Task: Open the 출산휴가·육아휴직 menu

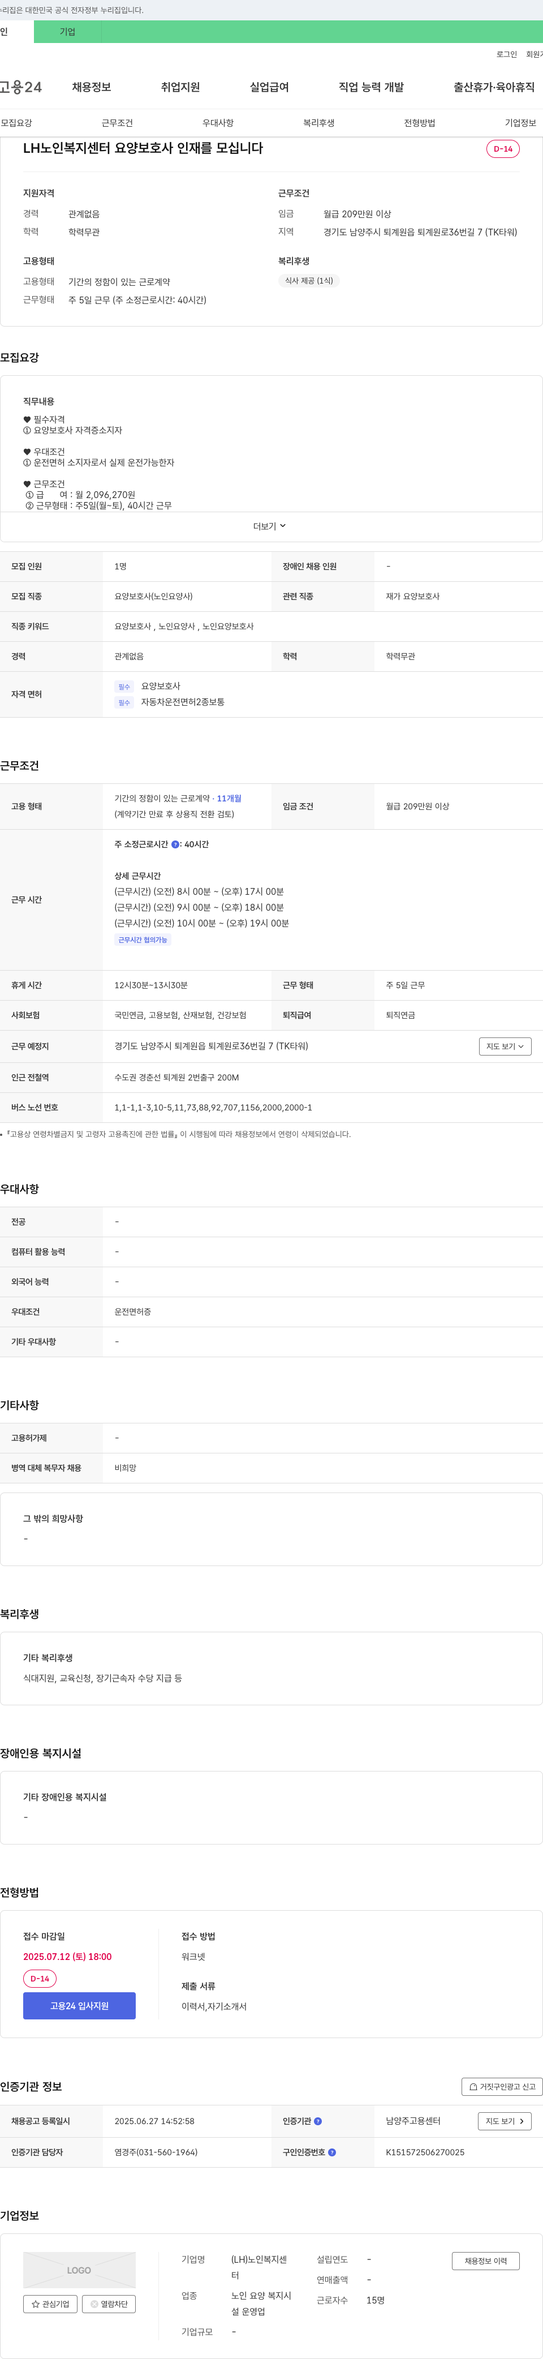Action: click(x=494, y=87)
